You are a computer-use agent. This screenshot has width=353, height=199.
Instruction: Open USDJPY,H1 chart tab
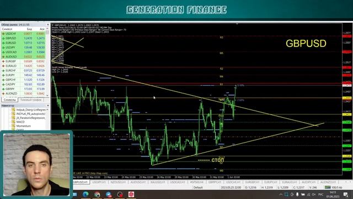point(99,182)
